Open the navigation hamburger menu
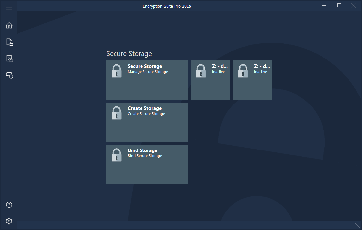 9,9
